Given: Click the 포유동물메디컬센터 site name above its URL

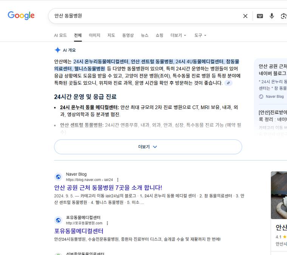Looking at the screenshot, I should click(83, 218).
